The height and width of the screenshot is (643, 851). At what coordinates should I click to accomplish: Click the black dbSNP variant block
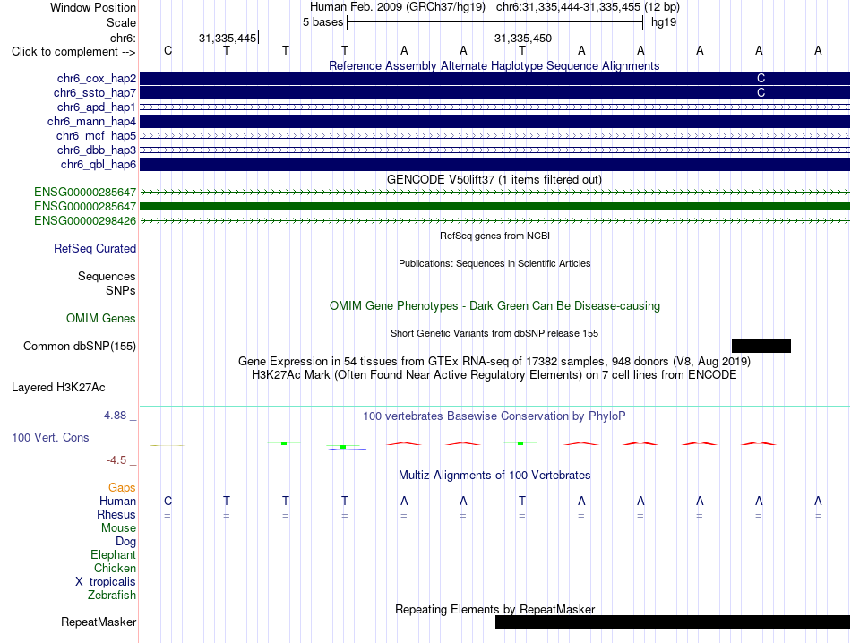point(761,347)
